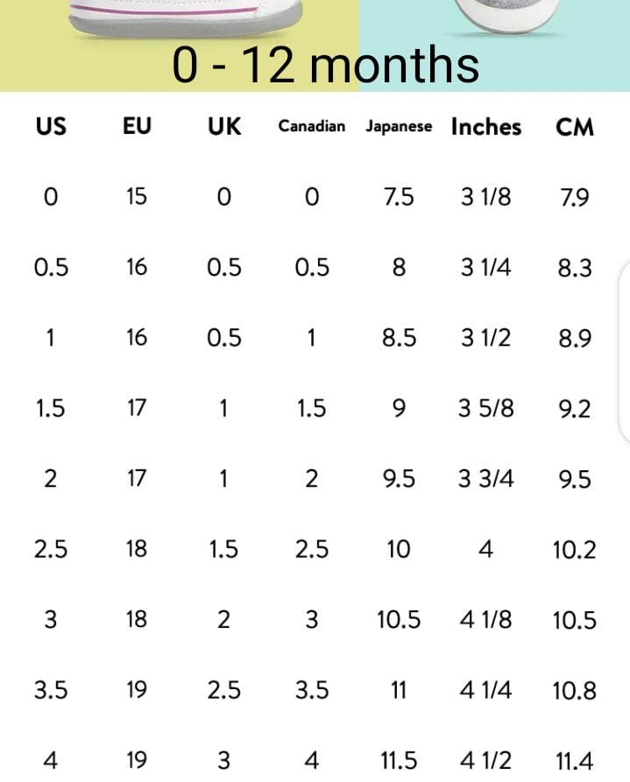
Task: Click the "0 - 12 months" heading
Action: [x=325, y=66]
